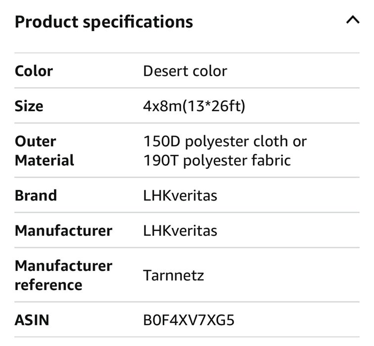Select the '150D polyester cloth or' line
The width and height of the screenshot is (374, 346).
(225, 141)
